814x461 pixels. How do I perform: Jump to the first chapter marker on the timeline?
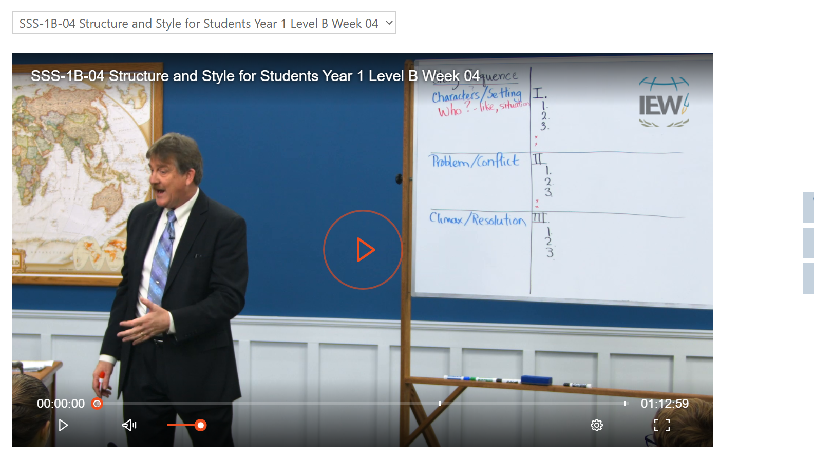440,404
